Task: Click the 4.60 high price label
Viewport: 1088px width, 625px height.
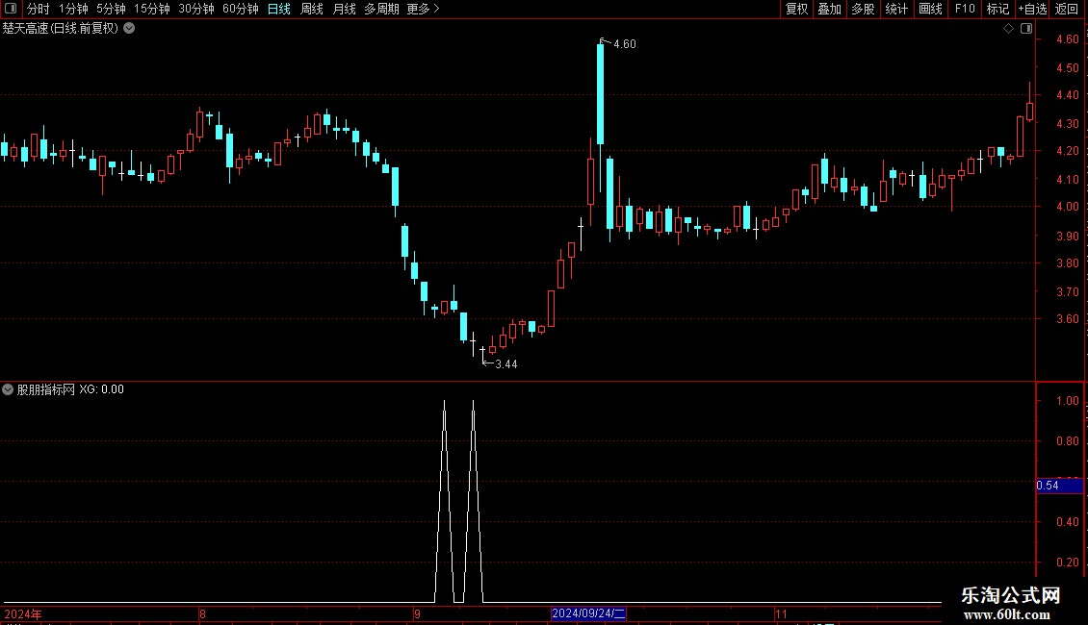Action: pyautogui.click(x=625, y=44)
